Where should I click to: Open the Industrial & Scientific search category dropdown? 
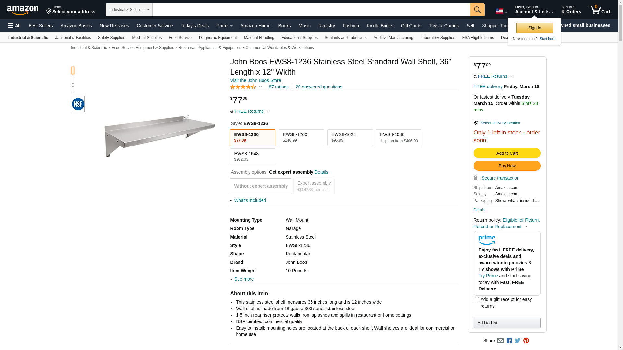pos(129,10)
